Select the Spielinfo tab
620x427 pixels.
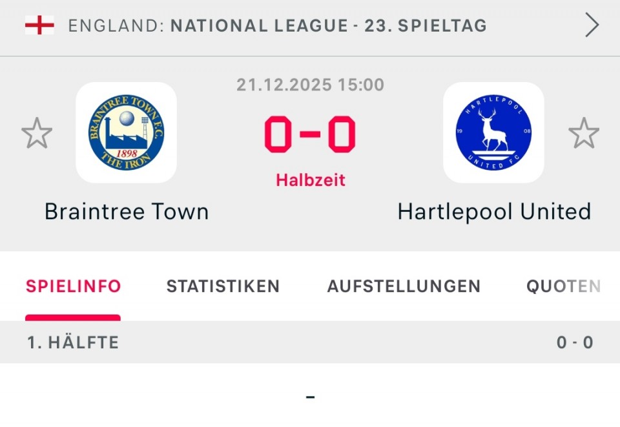[74, 286]
